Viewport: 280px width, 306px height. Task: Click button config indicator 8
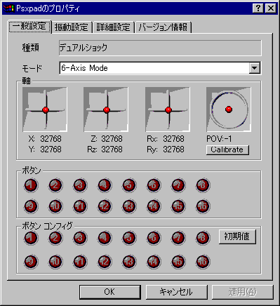tap(203, 238)
